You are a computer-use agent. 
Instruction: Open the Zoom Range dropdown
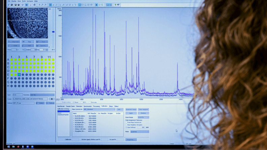click(x=143, y=117)
